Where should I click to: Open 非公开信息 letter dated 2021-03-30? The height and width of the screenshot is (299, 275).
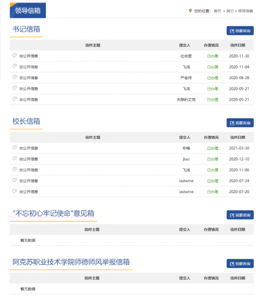tap(29, 148)
